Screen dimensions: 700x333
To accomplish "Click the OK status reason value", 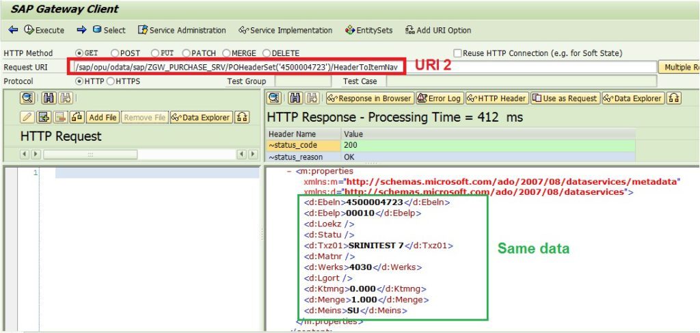I will click(x=488, y=157).
